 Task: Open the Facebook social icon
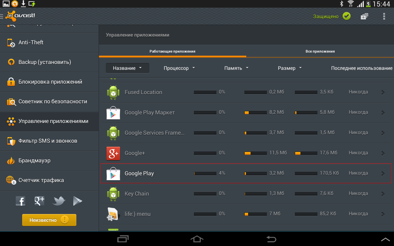(x=20, y=201)
